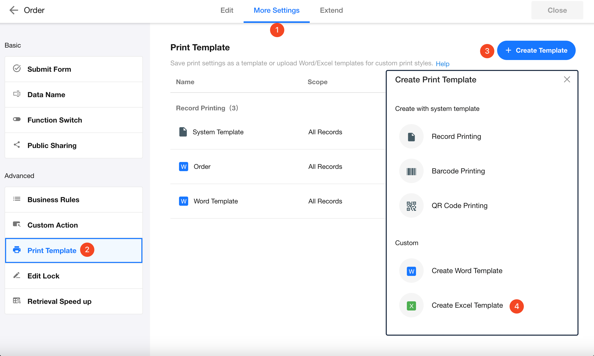Switch to the Extend tab
Viewport: 594px width, 356px height.
(331, 10)
